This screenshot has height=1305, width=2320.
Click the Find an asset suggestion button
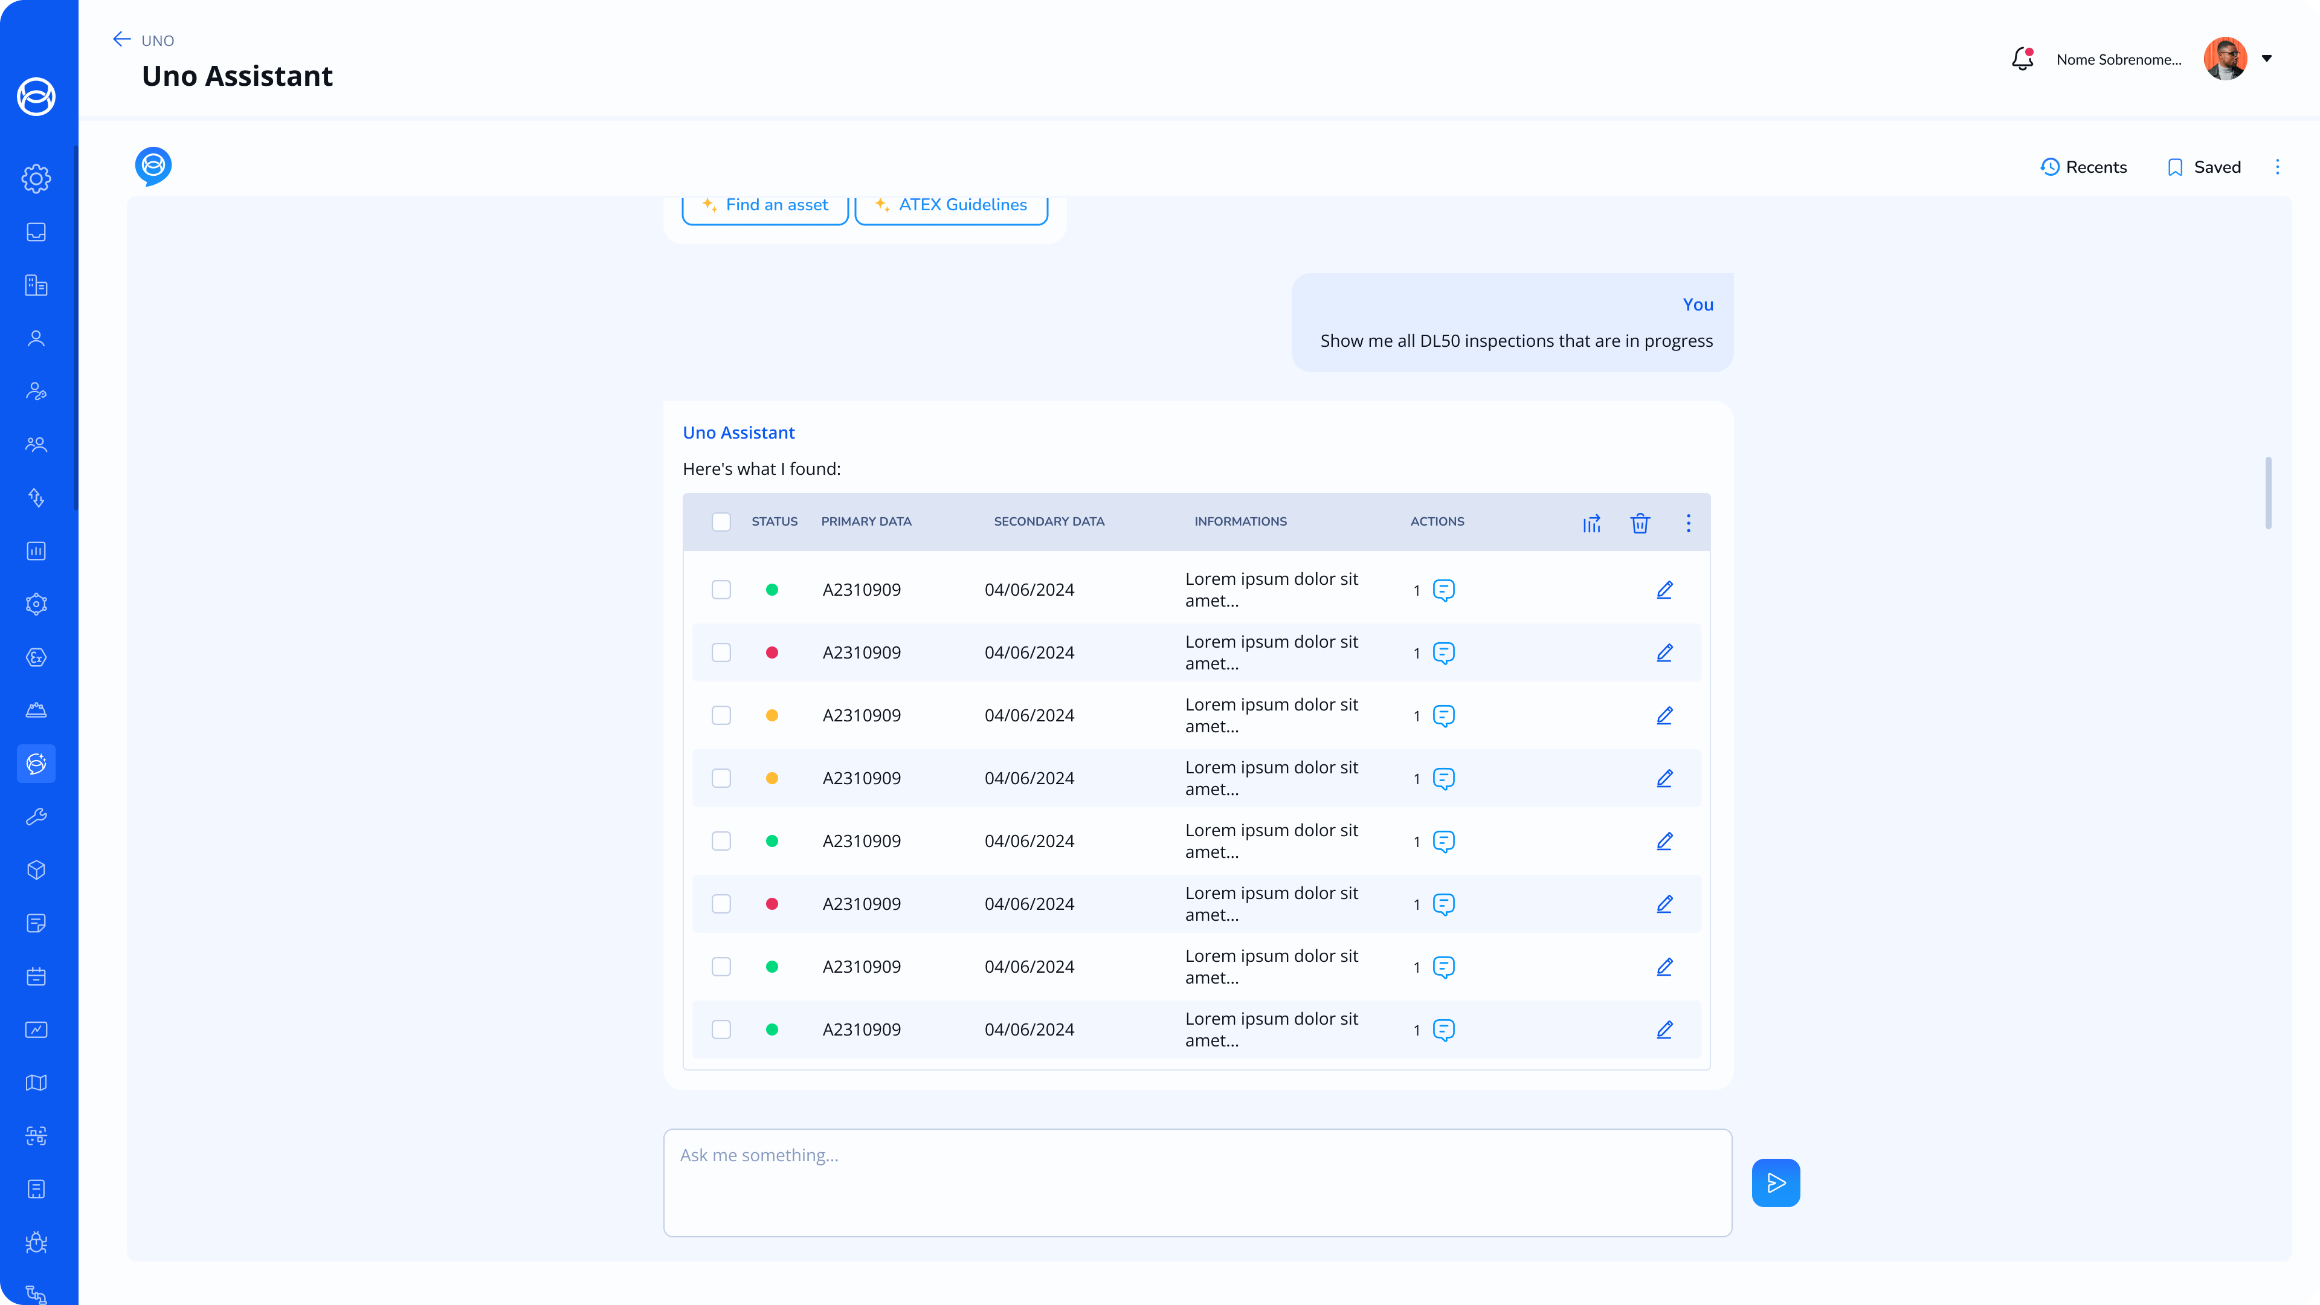point(765,205)
